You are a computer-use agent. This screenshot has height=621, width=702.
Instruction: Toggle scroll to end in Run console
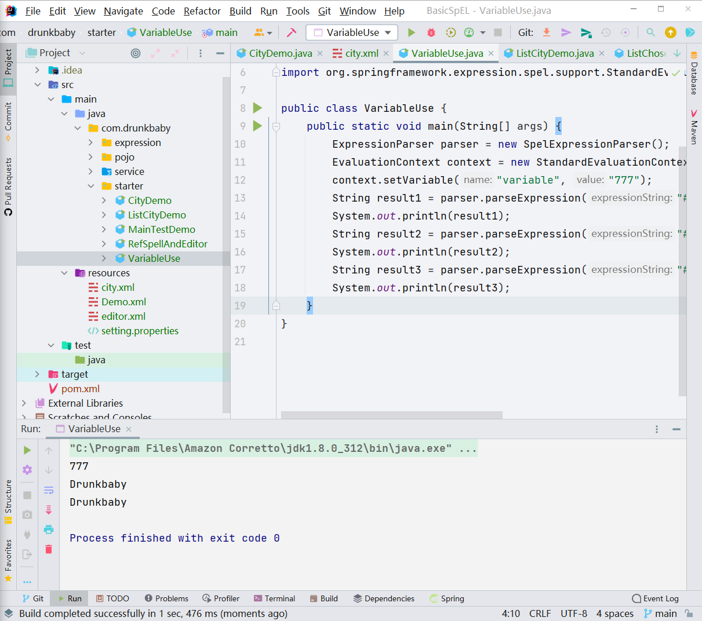coord(49,510)
